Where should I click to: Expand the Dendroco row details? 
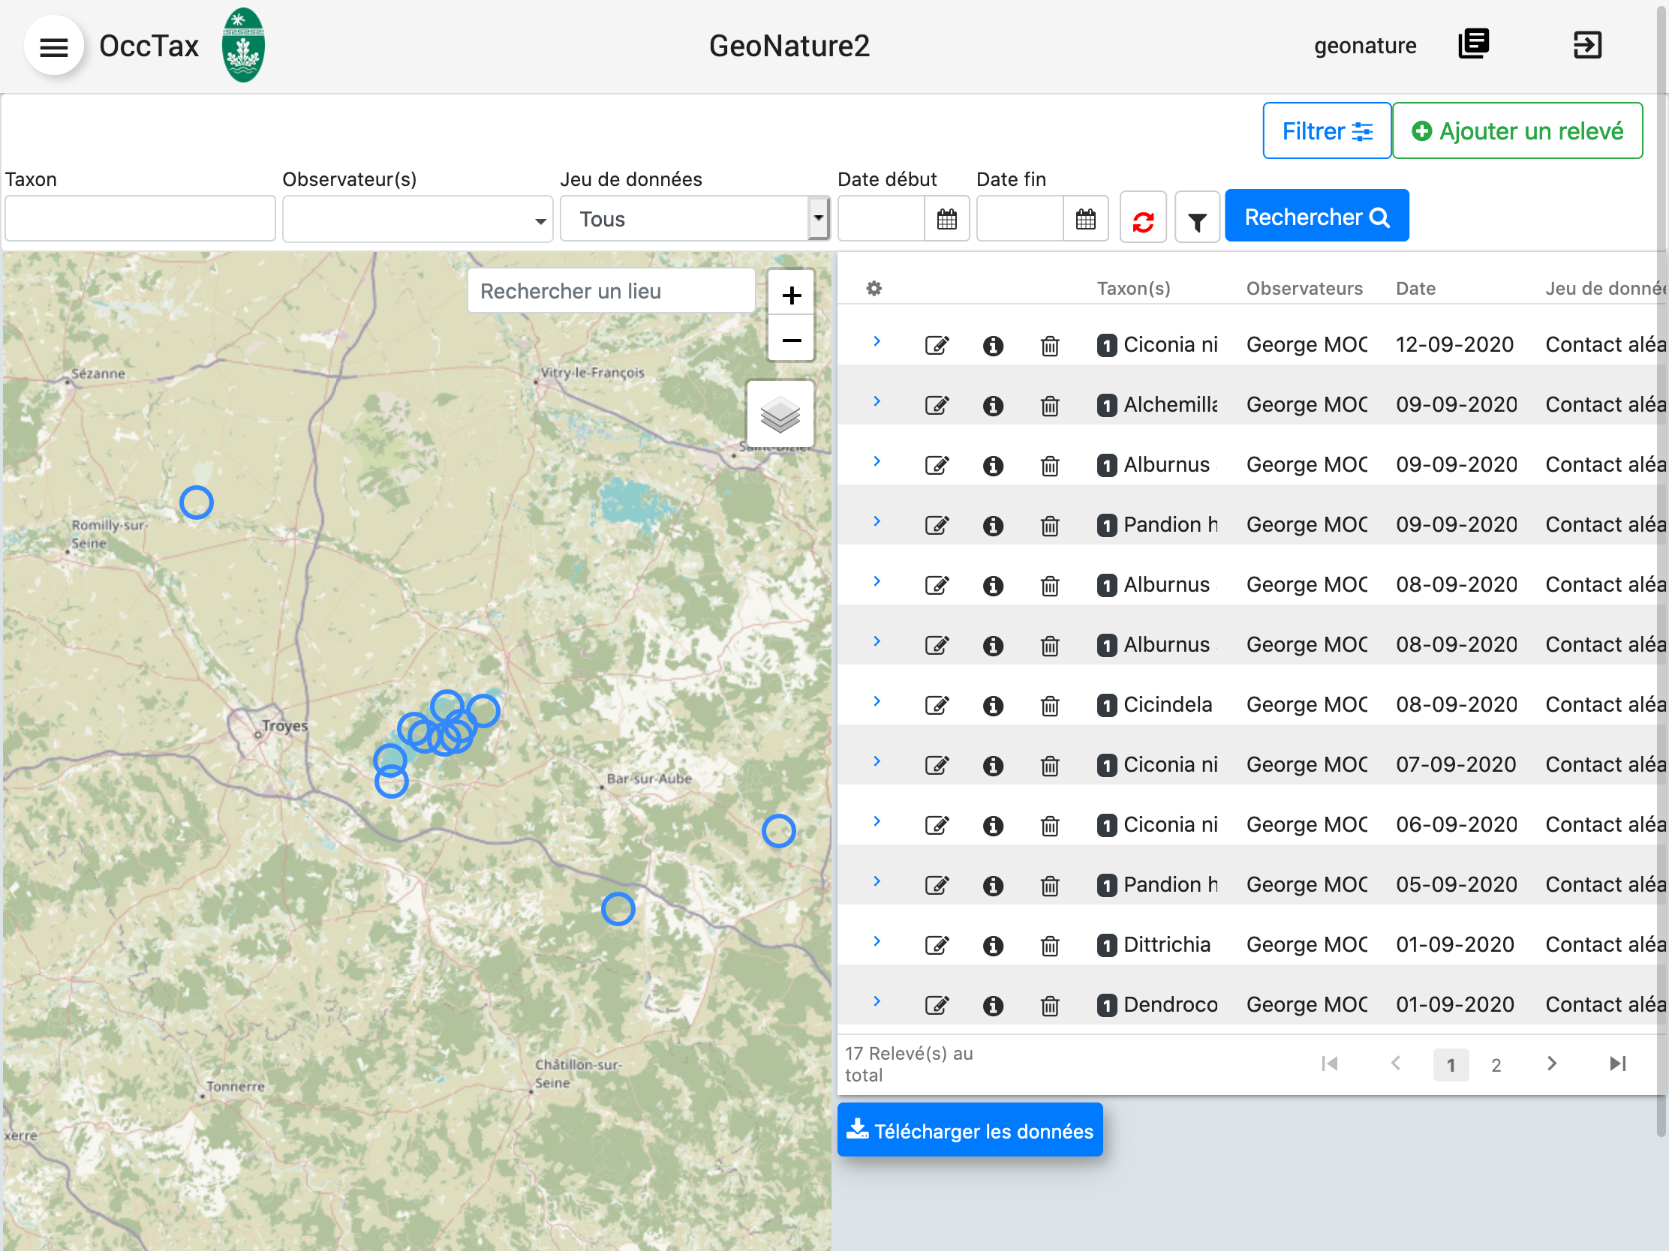pos(877,1001)
